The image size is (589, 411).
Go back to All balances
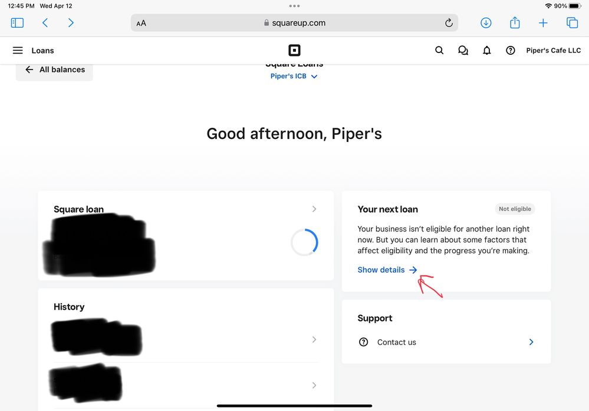click(x=54, y=69)
